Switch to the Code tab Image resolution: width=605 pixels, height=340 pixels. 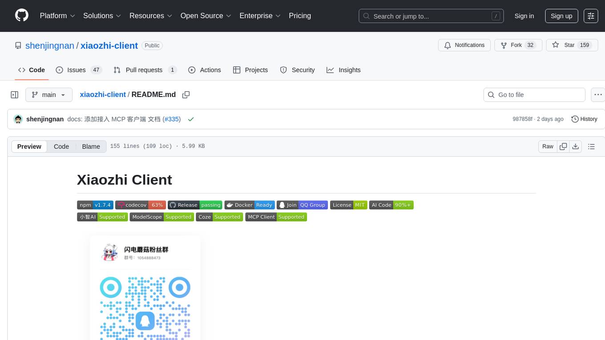[32, 70]
